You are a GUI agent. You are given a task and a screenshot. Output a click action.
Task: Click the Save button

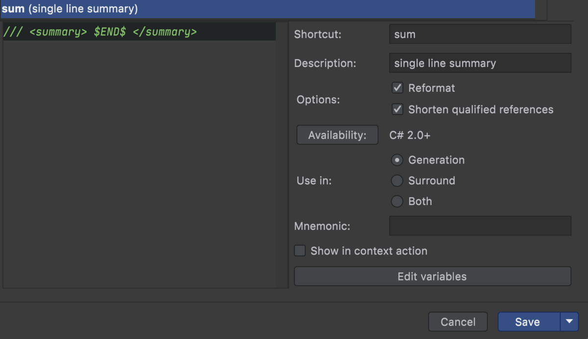(528, 322)
